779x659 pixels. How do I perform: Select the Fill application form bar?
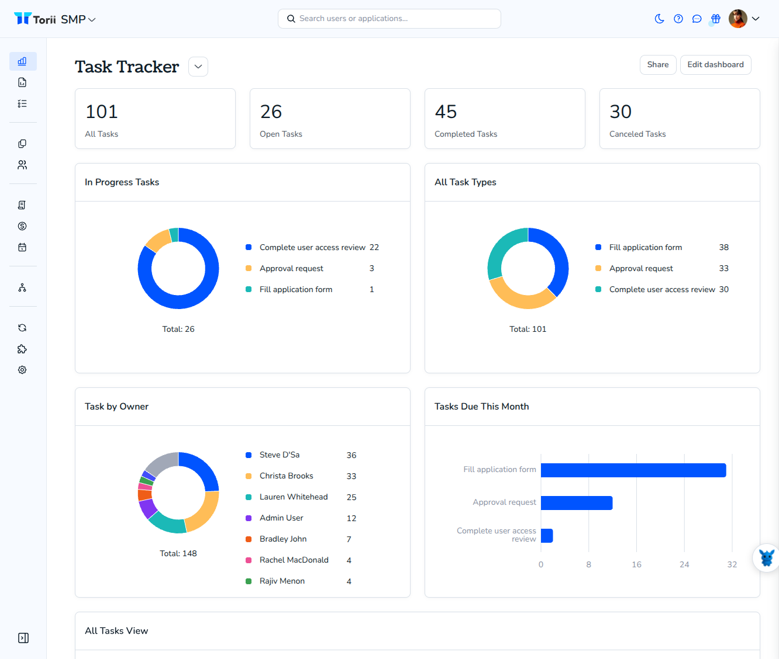point(633,470)
